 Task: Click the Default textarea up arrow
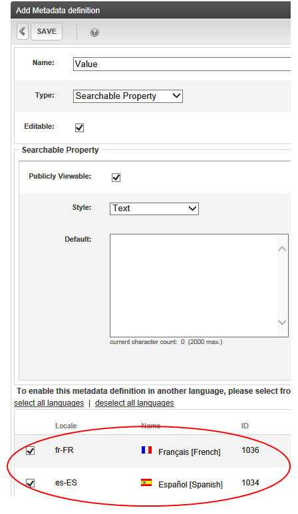click(x=282, y=249)
